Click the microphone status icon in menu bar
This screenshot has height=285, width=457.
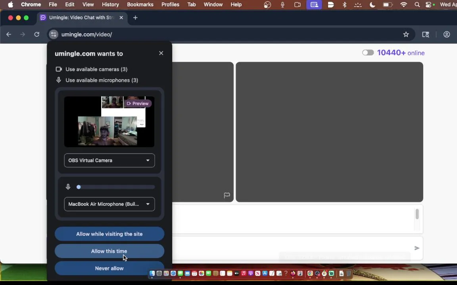[282, 4]
